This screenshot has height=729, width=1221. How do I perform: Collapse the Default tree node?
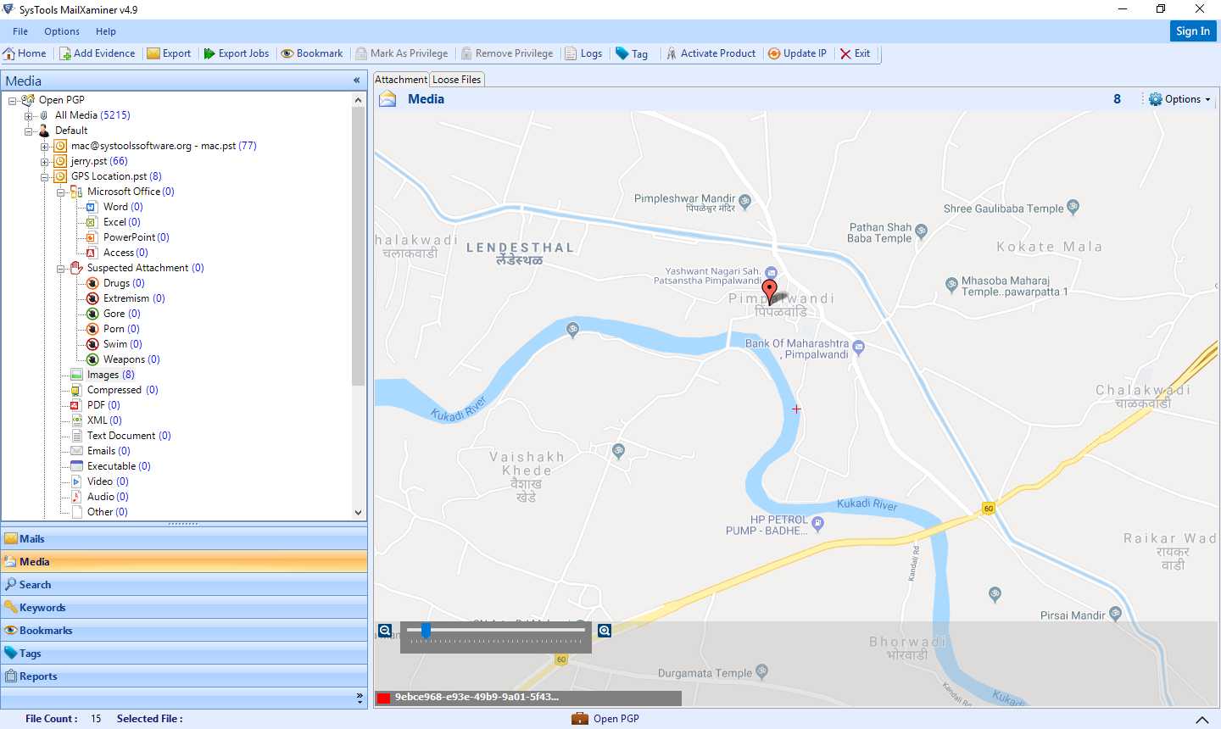pyautogui.click(x=29, y=131)
